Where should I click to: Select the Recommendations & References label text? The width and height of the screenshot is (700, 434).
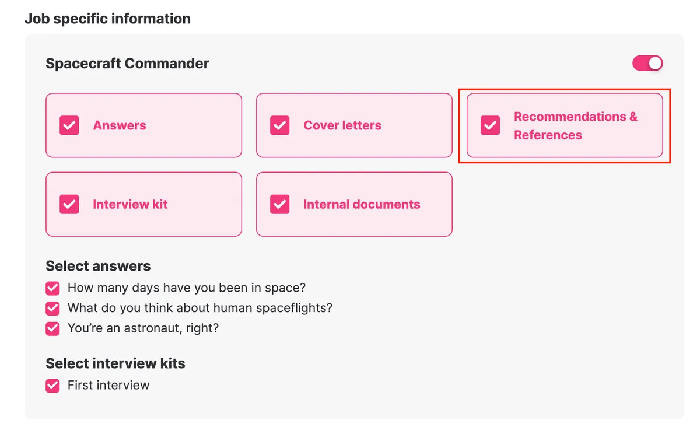[575, 125]
